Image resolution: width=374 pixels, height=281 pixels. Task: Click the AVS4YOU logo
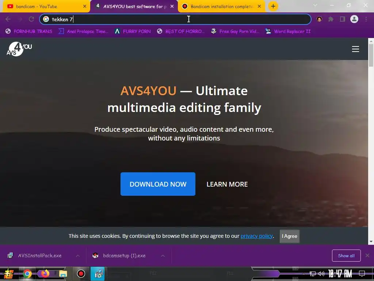point(19,49)
